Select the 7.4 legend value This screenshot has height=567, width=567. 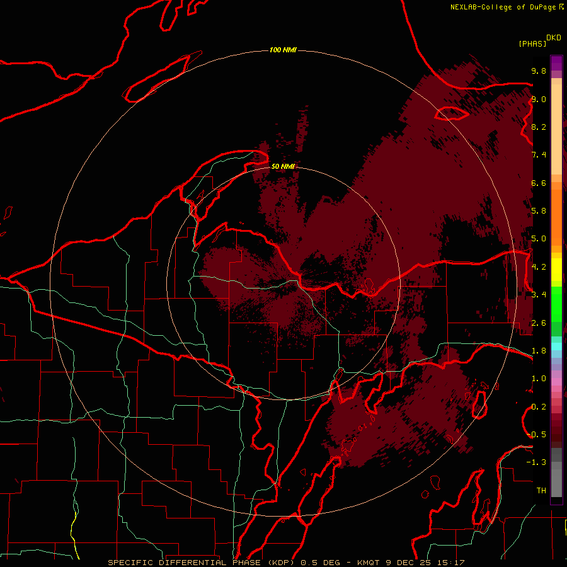[539, 155]
